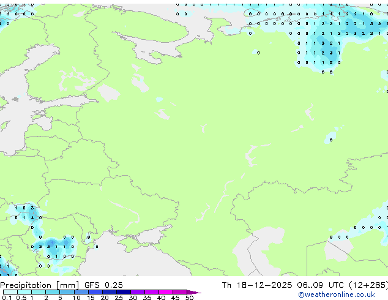
Task: Pick the 15–20 mm blue legend swatch
Action: pyautogui.click(x=95, y=292)
